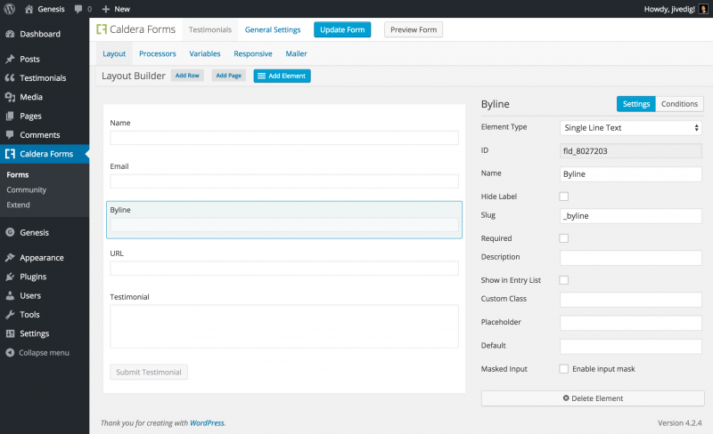This screenshot has width=713, height=434.
Task: Click the Update Form button
Action: coord(342,29)
